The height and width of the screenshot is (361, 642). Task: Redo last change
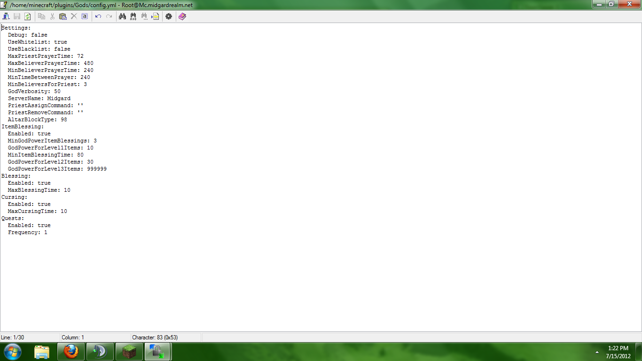tap(109, 16)
